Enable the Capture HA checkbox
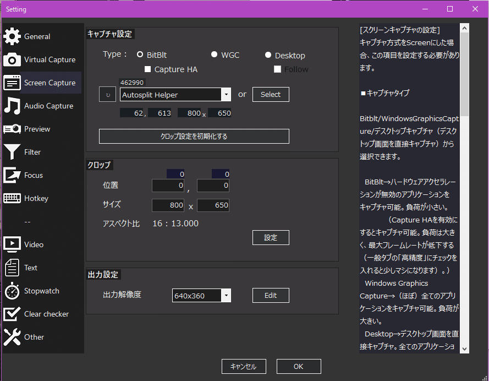This screenshot has width=489, height=381. [x=147, y=69]
